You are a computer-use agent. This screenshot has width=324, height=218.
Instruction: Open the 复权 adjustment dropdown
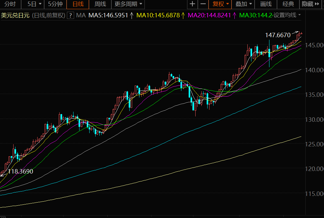click(x=220, y=4)
